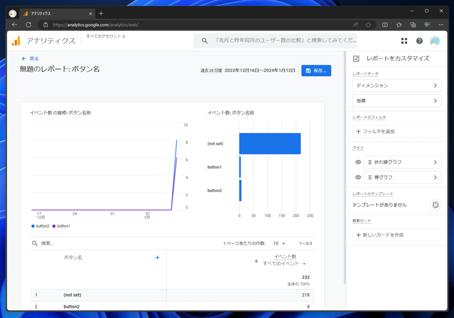Select the (not set) table row

point(172,295)
